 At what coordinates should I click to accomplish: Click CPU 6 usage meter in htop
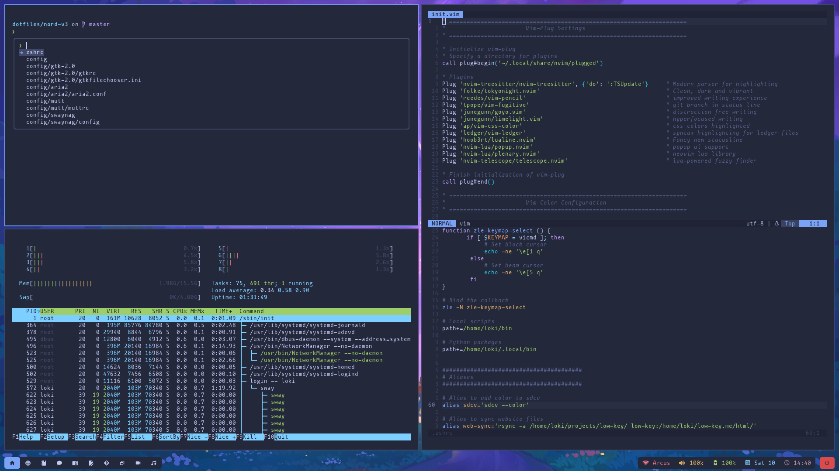tap(305, 256)
